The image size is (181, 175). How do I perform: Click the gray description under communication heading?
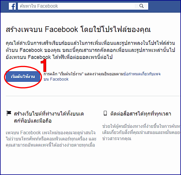pos(142,132)
